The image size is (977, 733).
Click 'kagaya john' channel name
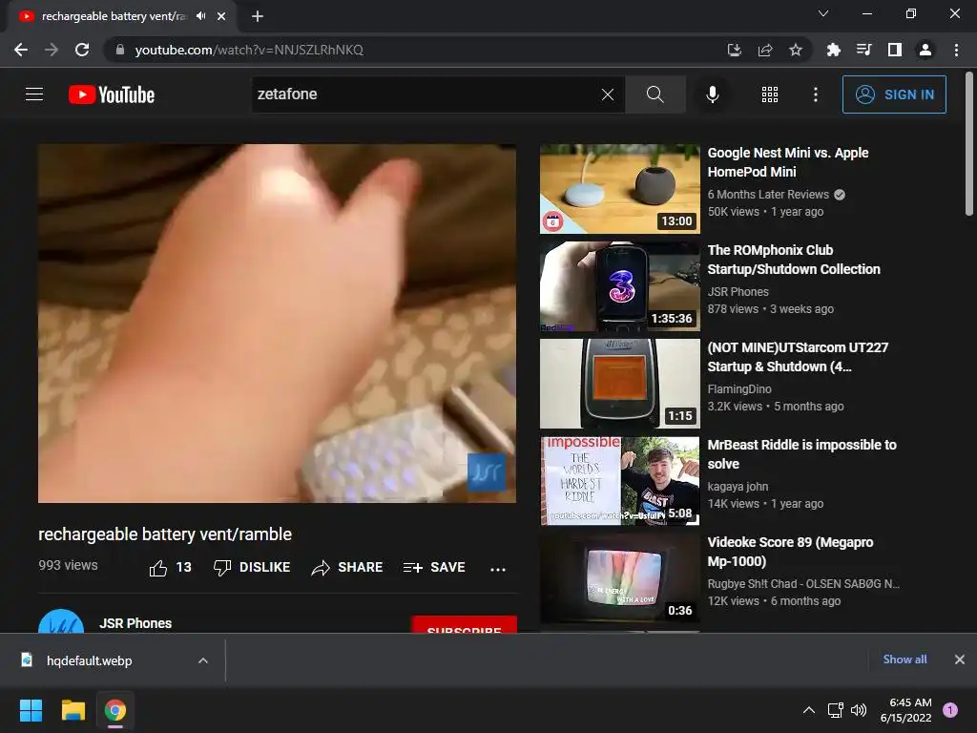point(738,486)
